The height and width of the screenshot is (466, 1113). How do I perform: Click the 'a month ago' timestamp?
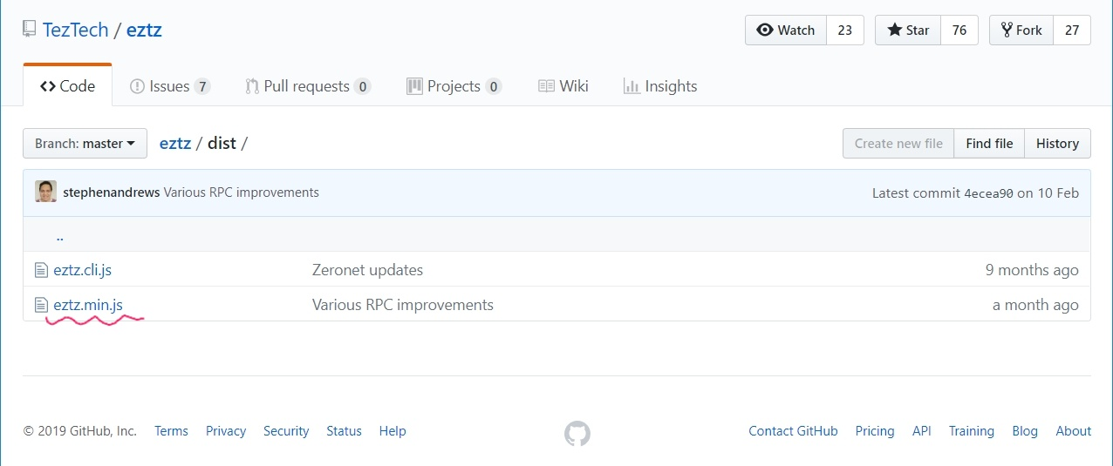click(x=1035, y=305)
